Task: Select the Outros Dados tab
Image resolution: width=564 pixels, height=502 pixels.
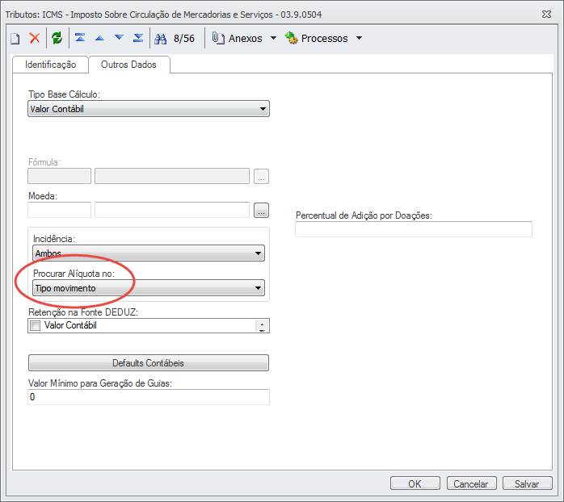Action: [128, 65]
